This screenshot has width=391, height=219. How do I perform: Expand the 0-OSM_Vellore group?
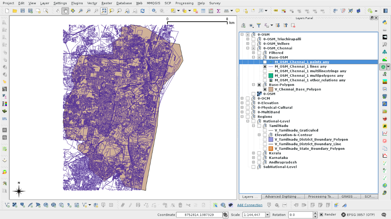click(248, 44)
